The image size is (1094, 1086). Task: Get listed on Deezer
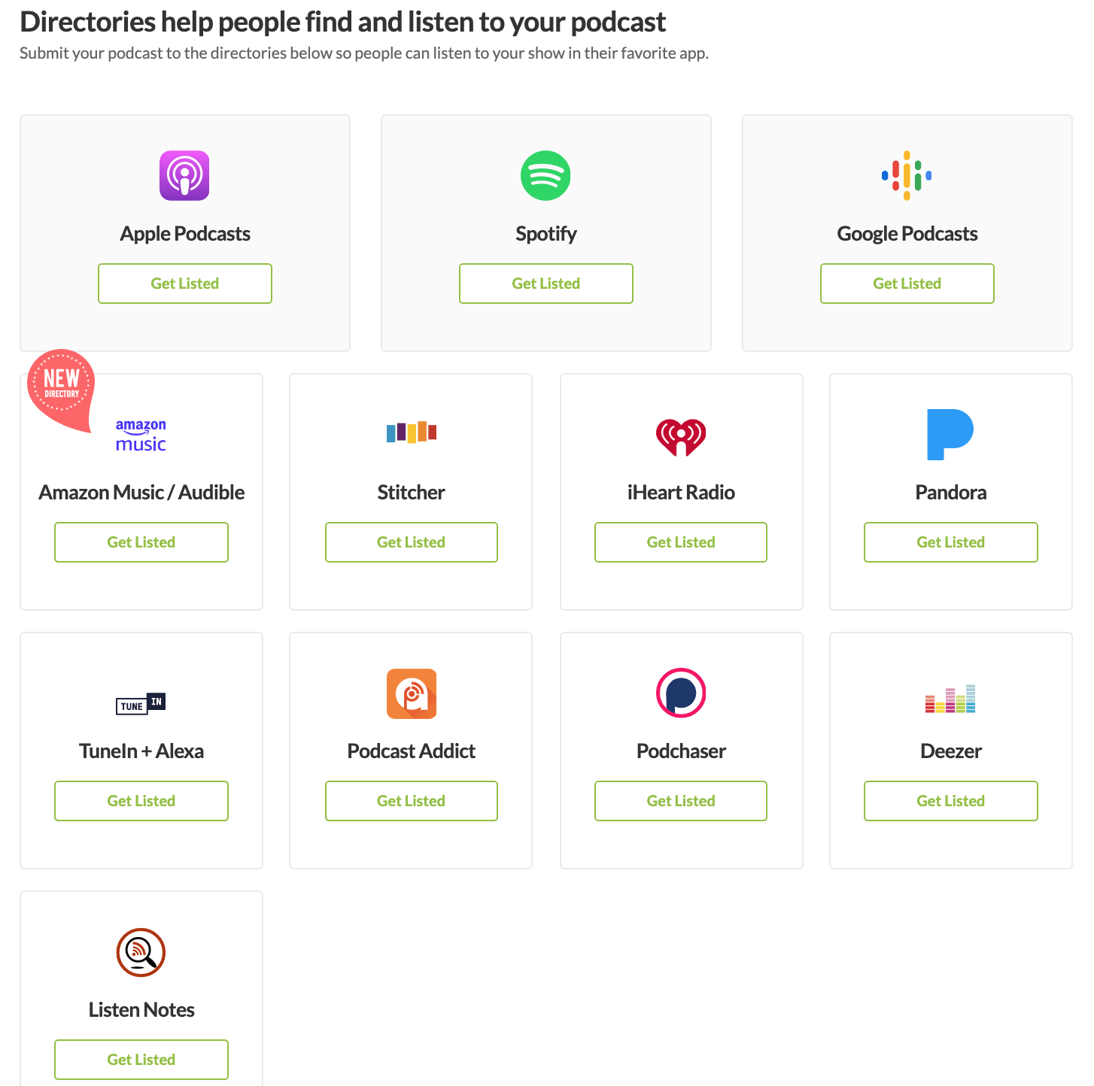950,801
